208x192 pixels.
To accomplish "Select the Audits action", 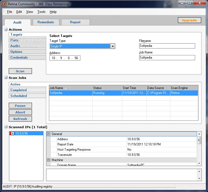I will [27, 46].
